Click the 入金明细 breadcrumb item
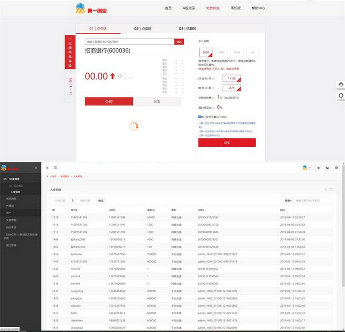345x332 pixels. coord(78,176)
